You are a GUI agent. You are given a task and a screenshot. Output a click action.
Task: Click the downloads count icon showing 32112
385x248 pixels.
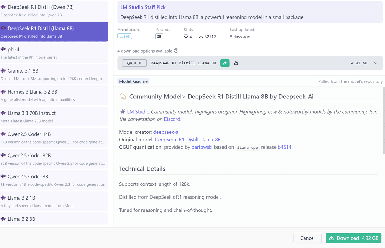coord(201,37)
